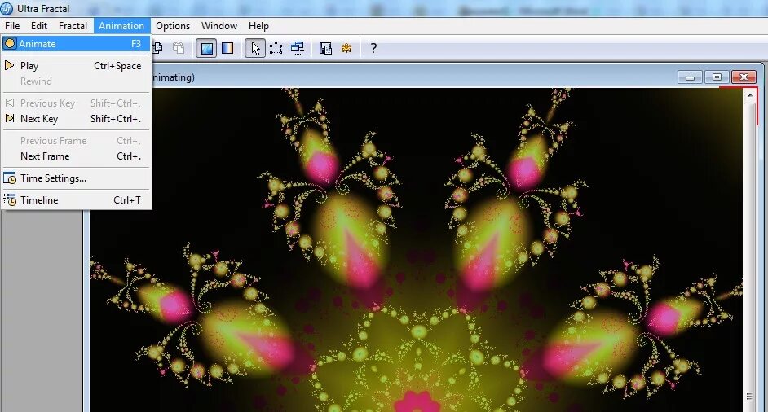Click the Help question mark icon

tap(373, 48)
